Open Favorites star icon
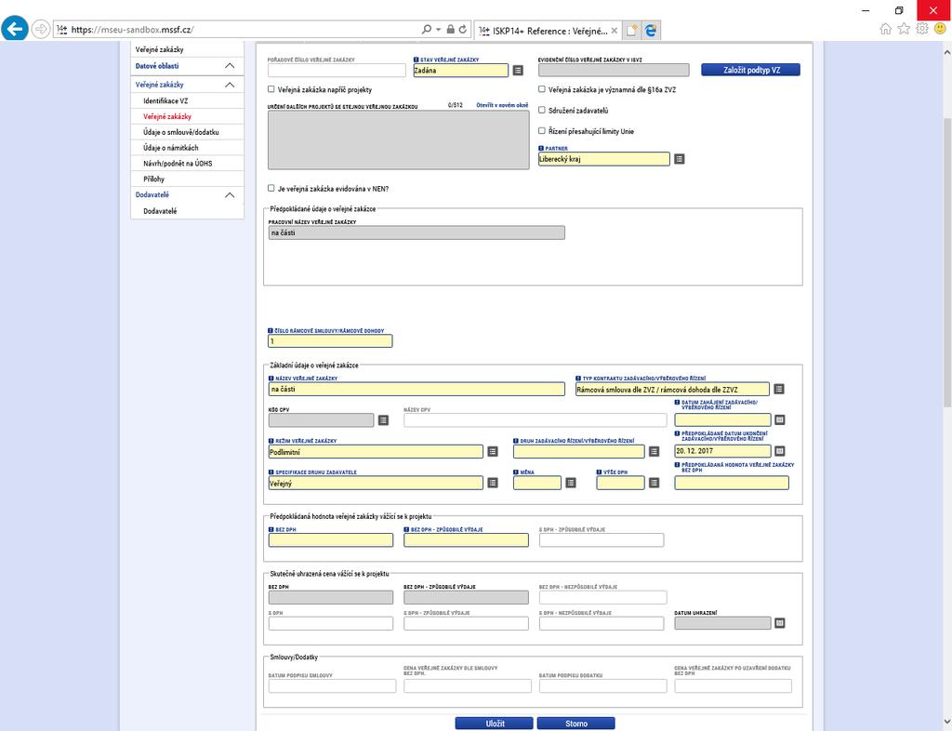Viewport: 952px width, 731px height. [x=904, y=29]
